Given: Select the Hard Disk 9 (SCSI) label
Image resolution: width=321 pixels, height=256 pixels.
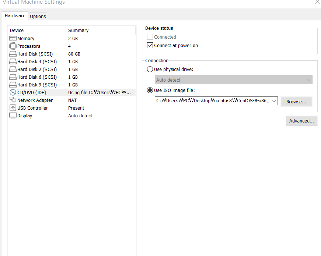Looking at the screenshot, I should [37, 85].
